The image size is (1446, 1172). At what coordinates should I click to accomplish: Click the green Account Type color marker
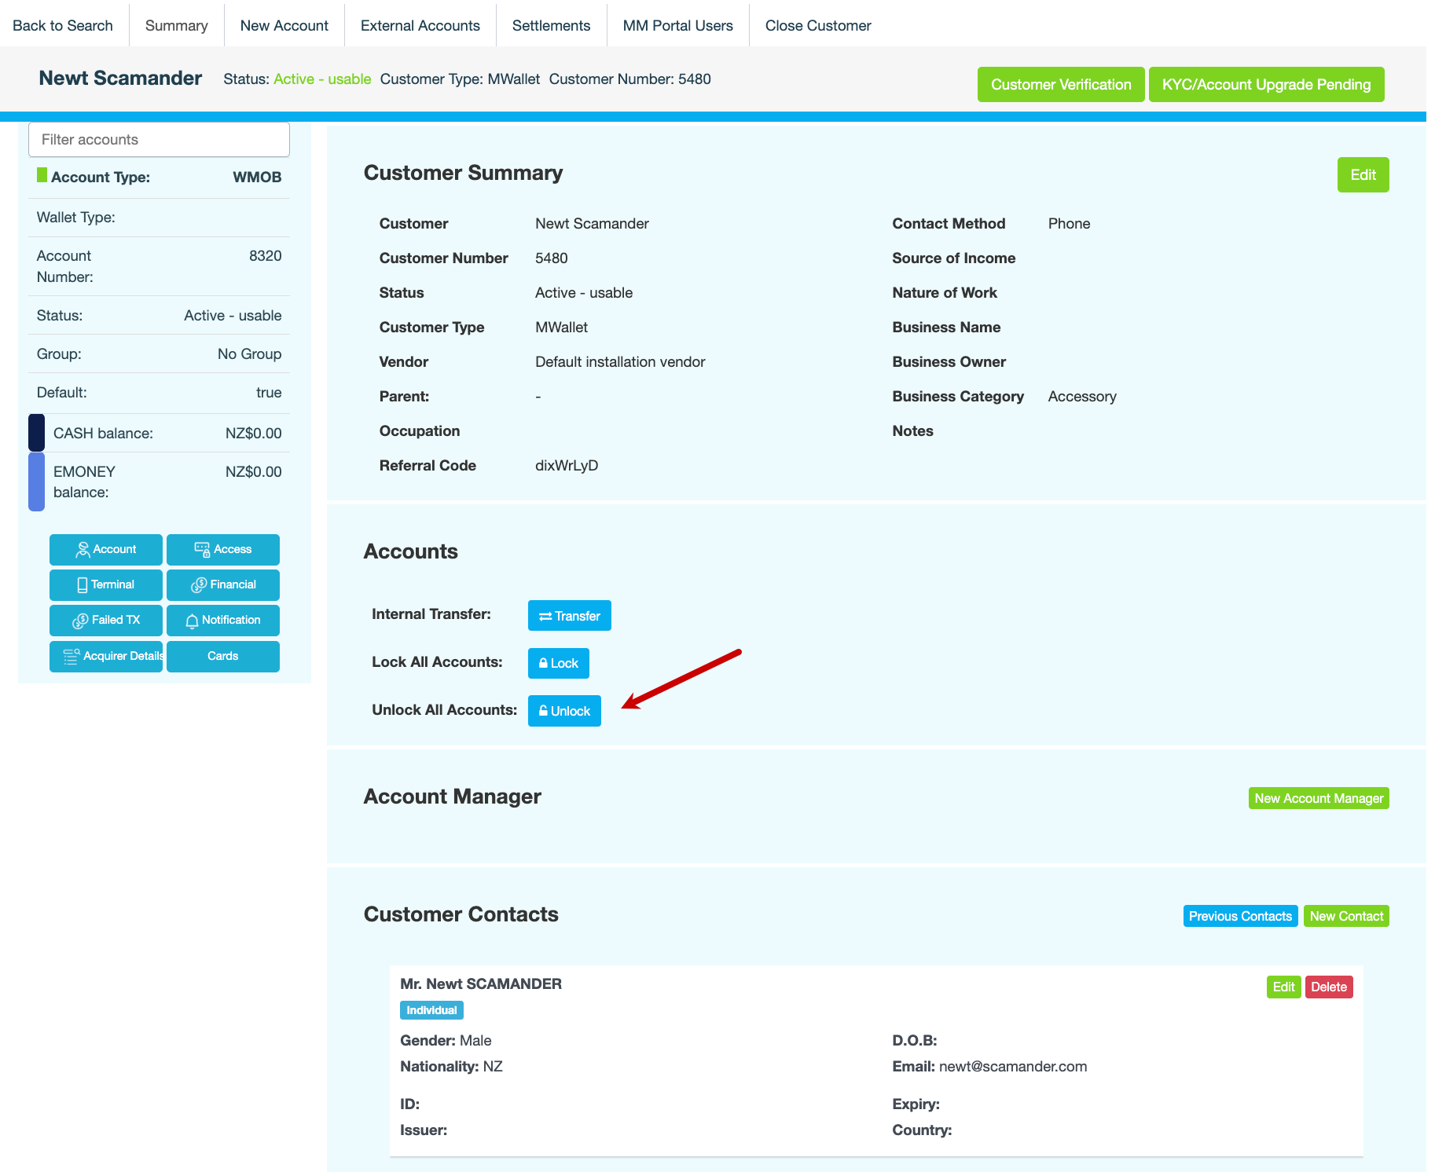coord(42,175)
